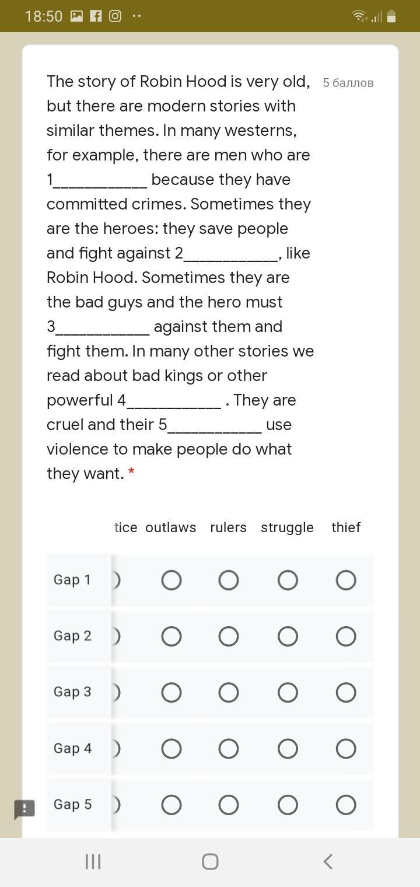This screenshot has height=887, width=420.
Task: Tap the Wi-Fi status icon
Action: pos(359,16)
